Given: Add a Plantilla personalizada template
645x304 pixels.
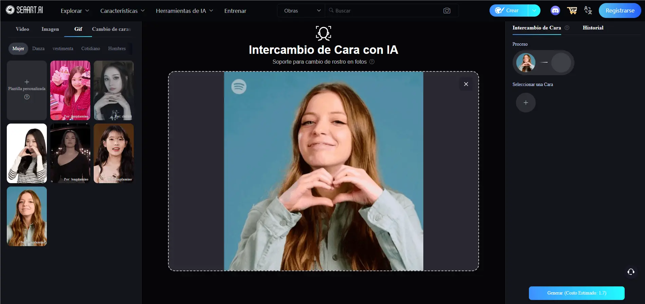Looking at the screenshot, I should [x=27, y=90].
